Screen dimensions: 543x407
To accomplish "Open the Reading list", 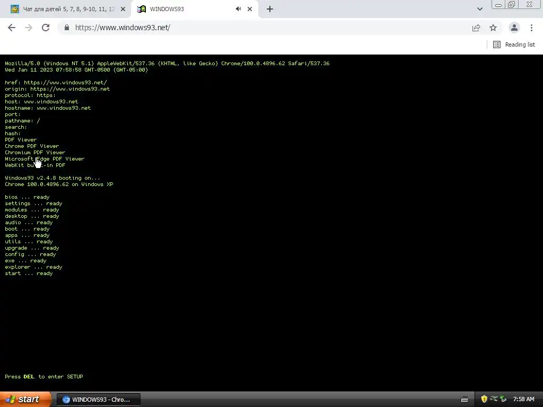I will point(514,45).
